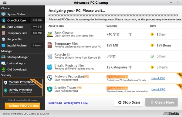Click the green check icon beside 0 Item
182x117 pixels.
[x=152, y=56]
